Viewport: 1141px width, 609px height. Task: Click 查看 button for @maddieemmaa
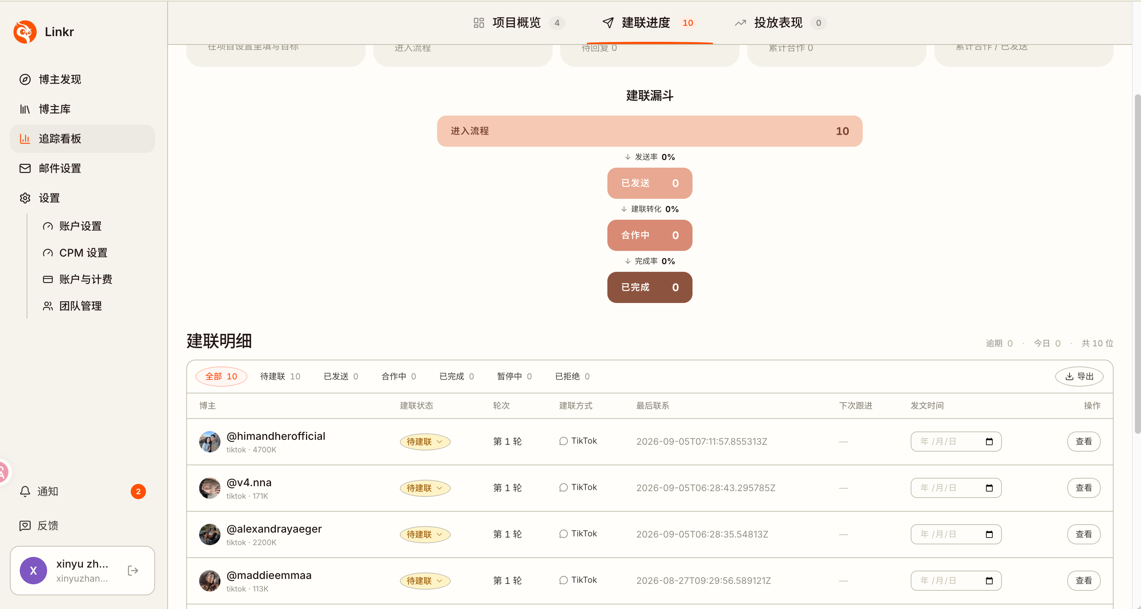pos(1084,580)
